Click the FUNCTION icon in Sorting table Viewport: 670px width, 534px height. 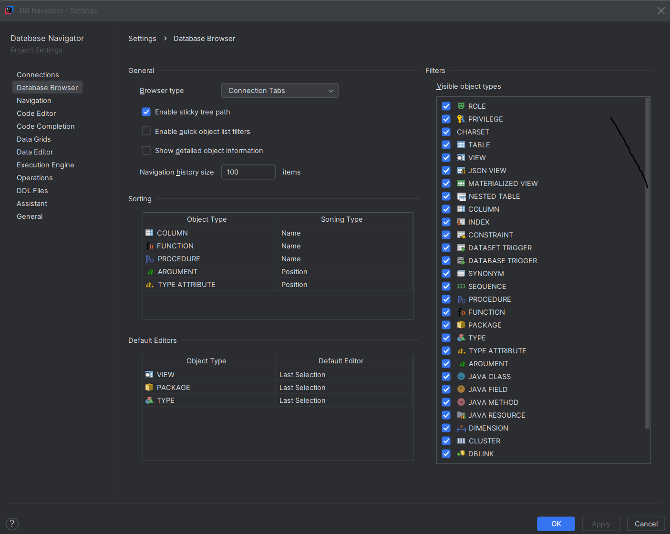(149, 246)
